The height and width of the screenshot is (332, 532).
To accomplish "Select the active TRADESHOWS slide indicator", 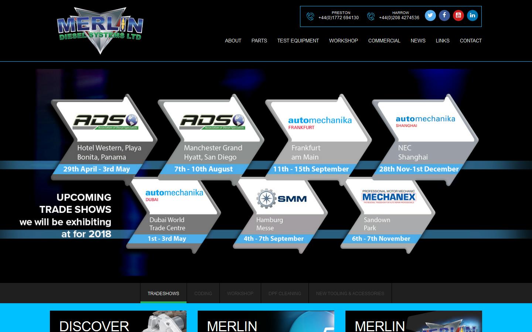I will [163, 293].
